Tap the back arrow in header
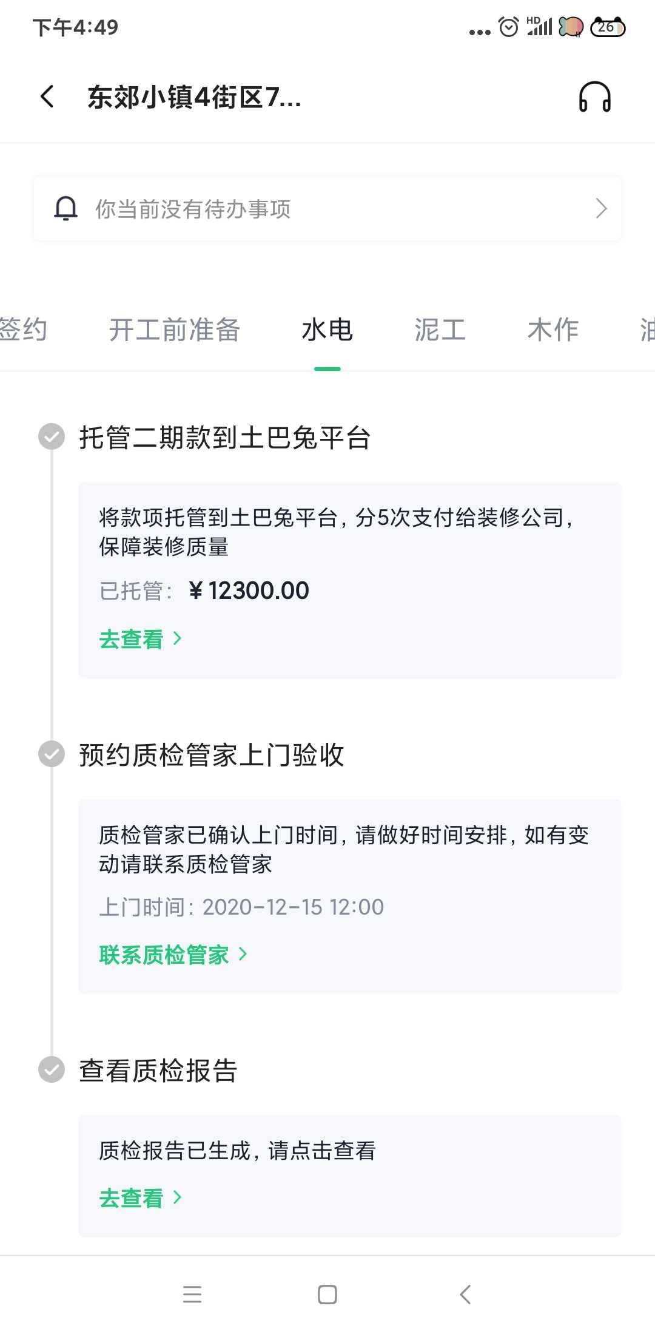This screenshot has height=1334, width=655. pos(47,96)
